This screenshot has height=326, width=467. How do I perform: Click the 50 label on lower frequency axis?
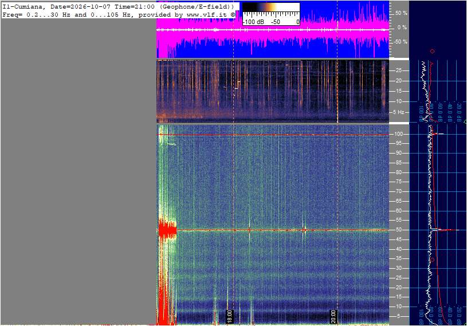(398, 230)
